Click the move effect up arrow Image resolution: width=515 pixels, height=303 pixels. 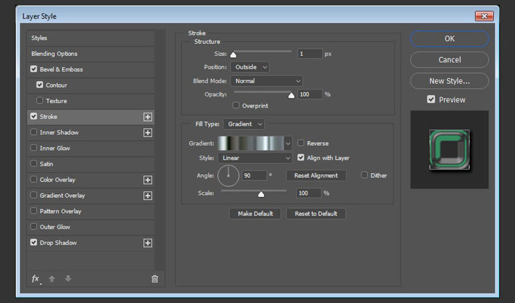click(x=52, y=279)
